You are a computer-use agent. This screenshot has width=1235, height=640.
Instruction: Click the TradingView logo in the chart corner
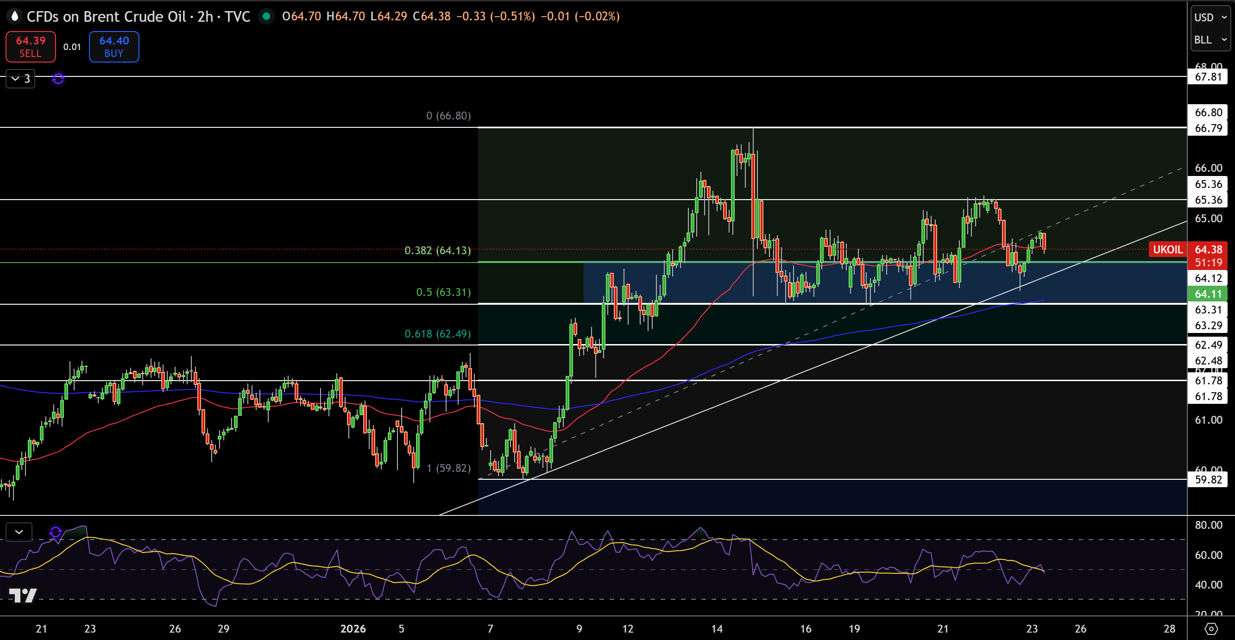23,595
